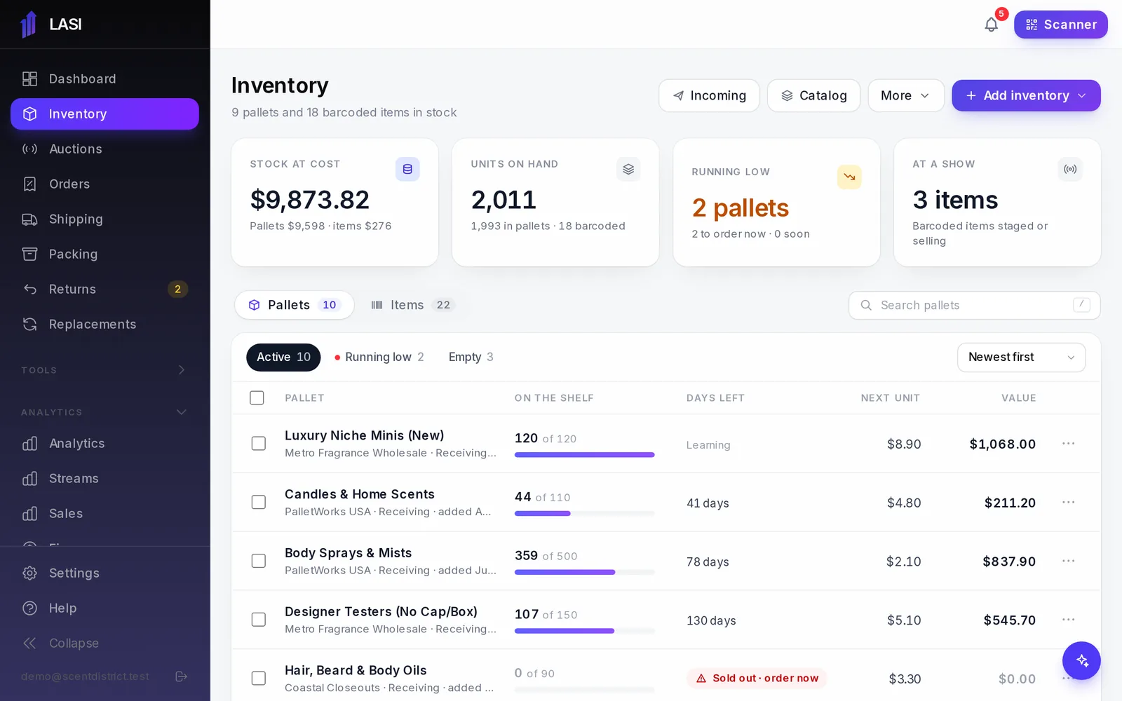The width and height of the screenshot is (1122, 701).
Task: Click the Help question-mark icon
Action: coord(29,608)
